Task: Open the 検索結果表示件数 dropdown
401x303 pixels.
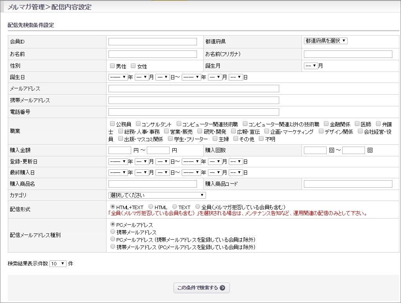Action: (58, 264)
